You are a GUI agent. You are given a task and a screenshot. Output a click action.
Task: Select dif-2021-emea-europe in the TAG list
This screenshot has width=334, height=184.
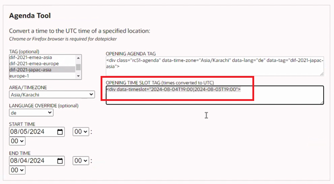coord(34,64)
